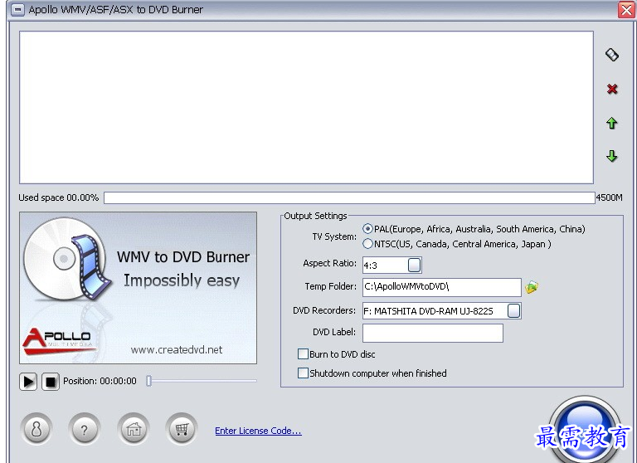The image size is (637, 463).
Task: Click the Temp Folder path field
Action: [441, 287]
